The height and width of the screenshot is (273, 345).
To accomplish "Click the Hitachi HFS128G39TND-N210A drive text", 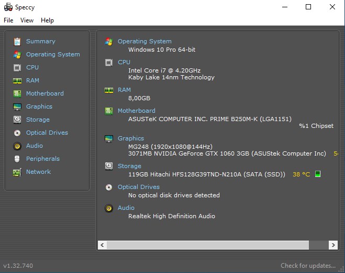I will [207, 174].
